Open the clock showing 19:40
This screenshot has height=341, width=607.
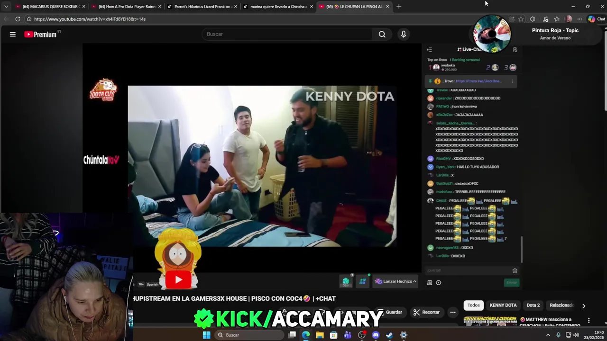595,335
